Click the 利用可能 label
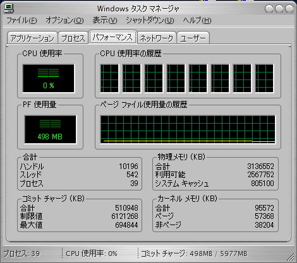The height and width of the screenshot is (263, 297). 170,175
